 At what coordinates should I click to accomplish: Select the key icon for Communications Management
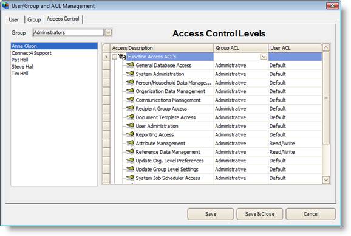coord(130,100)
